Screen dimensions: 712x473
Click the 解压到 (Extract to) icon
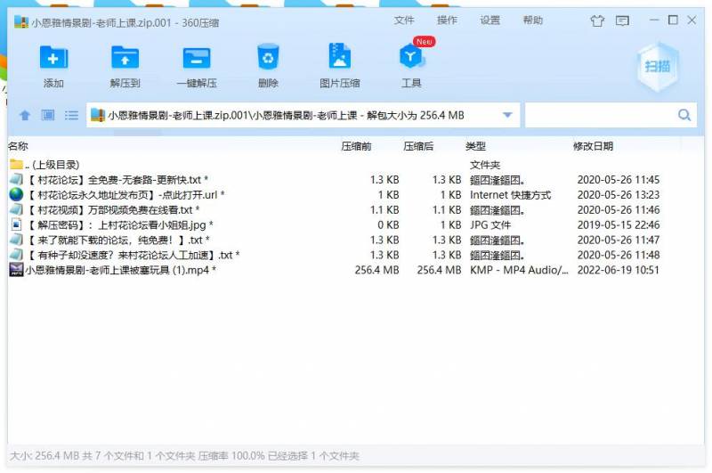pos(125,59)
